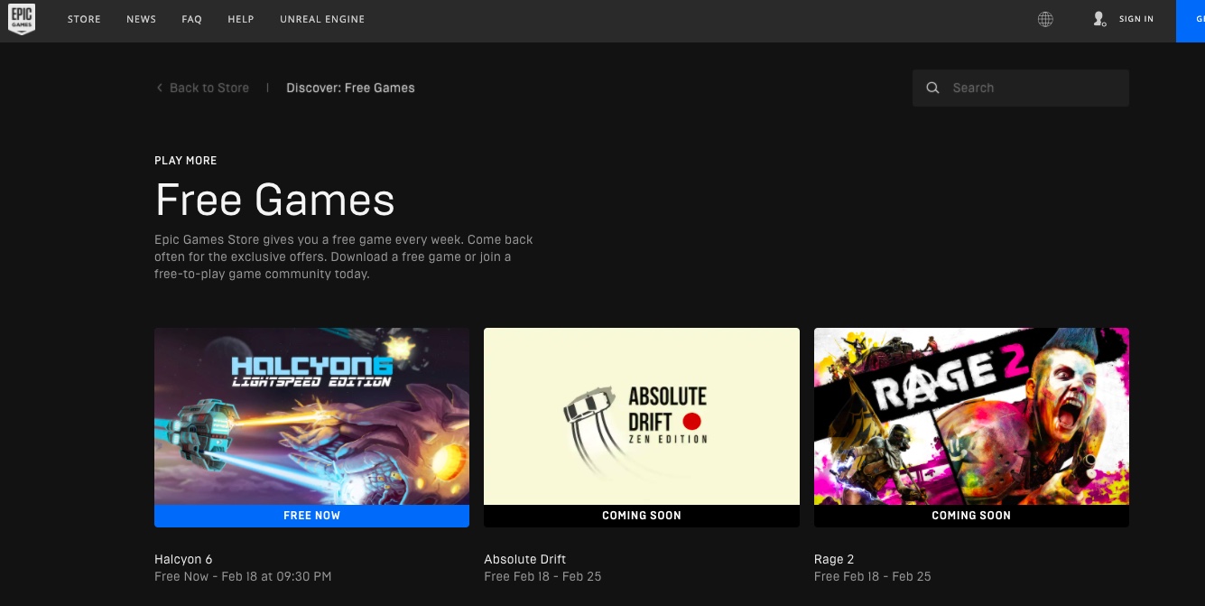Screen dimensions: 1205x606
Task: Click the Rage 2 title text
Action: (834, 559)
